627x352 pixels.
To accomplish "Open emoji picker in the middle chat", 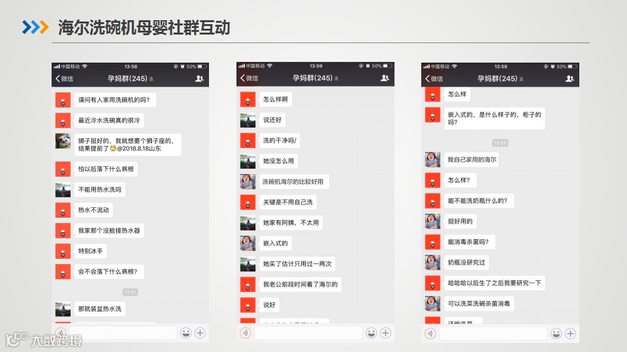I will click(371, 333).
